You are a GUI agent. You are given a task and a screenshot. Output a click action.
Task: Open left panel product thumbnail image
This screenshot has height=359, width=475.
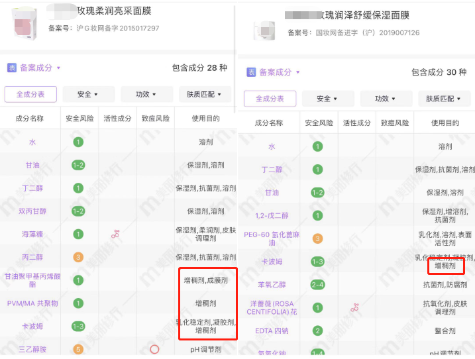coord(25,24)
